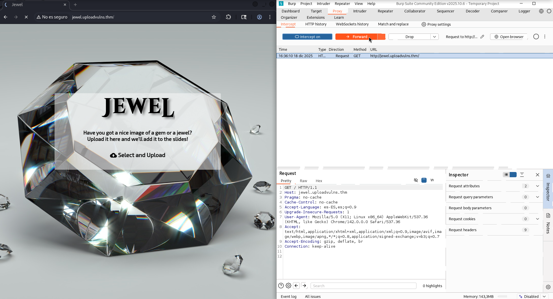Toggle show non-printable \n characters

point(432,180)
